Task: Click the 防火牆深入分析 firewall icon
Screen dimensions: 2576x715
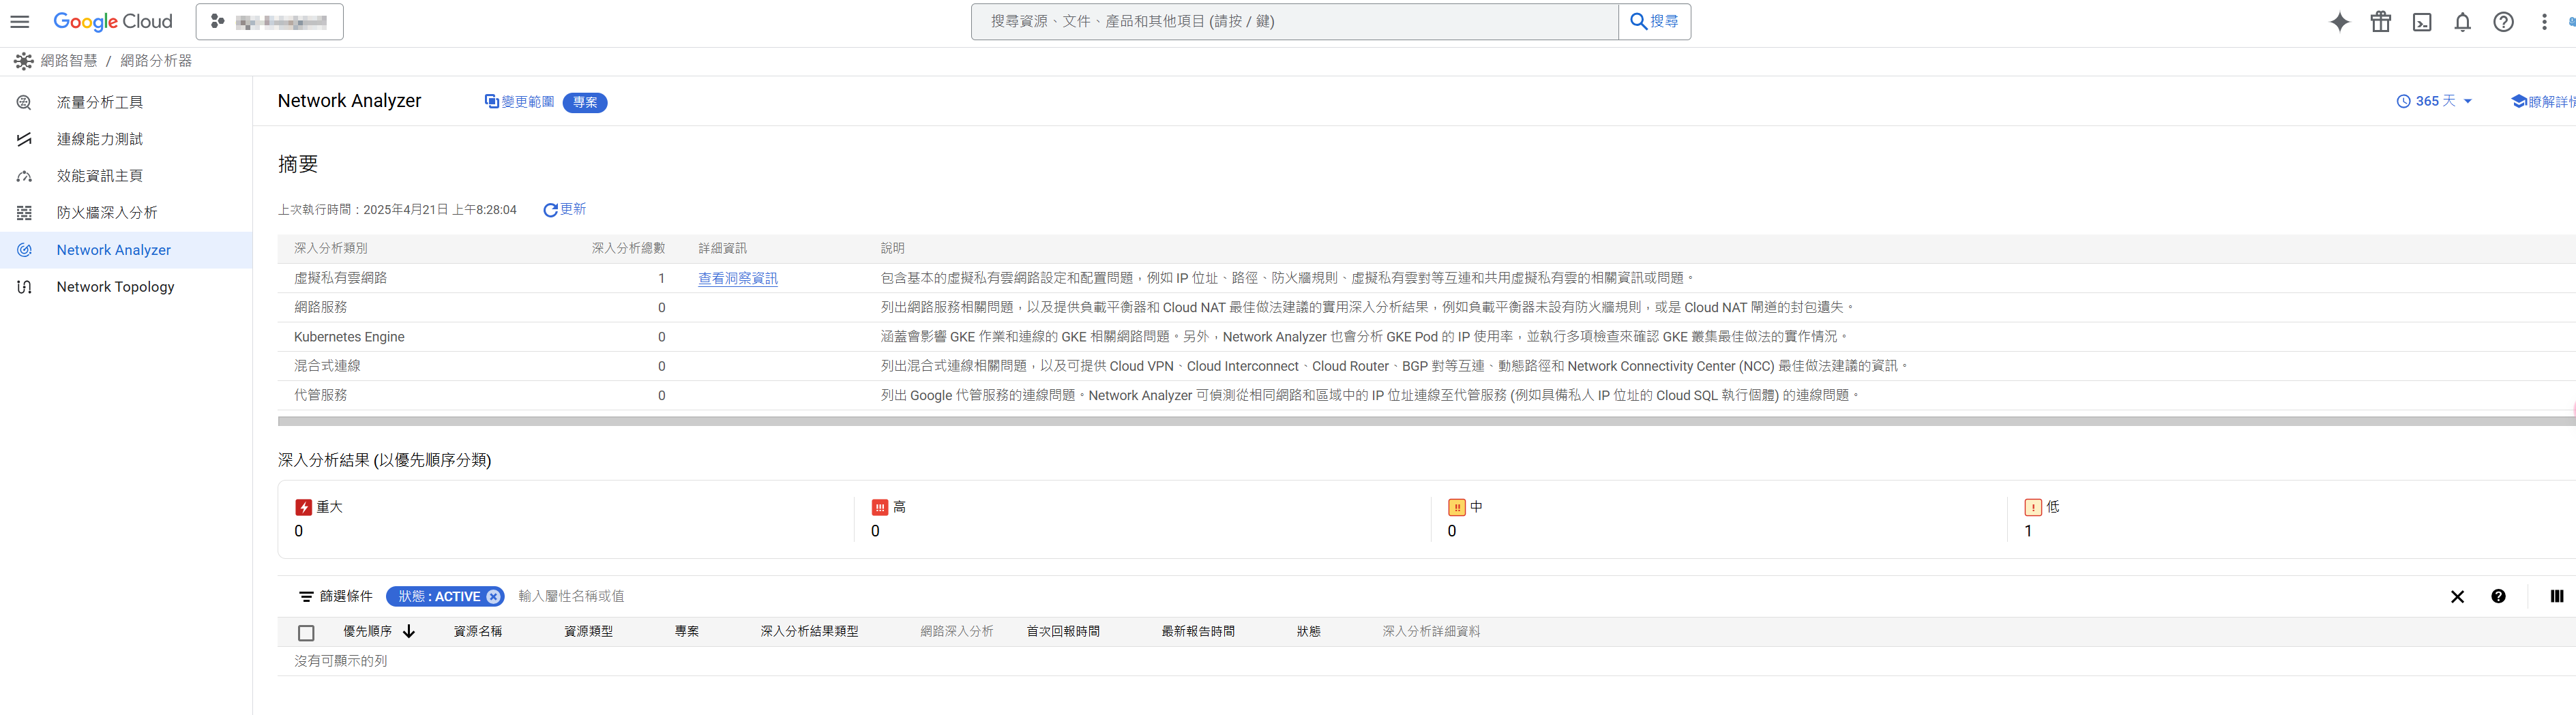Action: point(24,213)
